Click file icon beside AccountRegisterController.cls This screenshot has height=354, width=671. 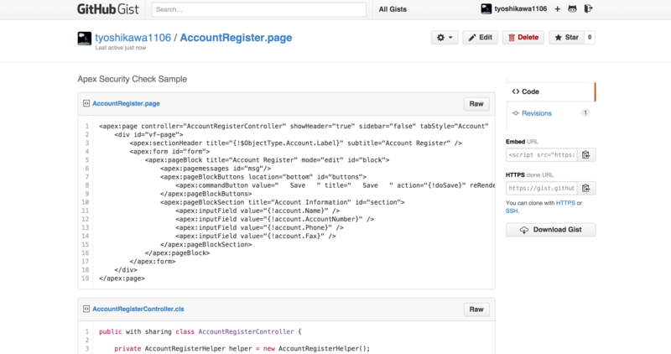[86, 309]
